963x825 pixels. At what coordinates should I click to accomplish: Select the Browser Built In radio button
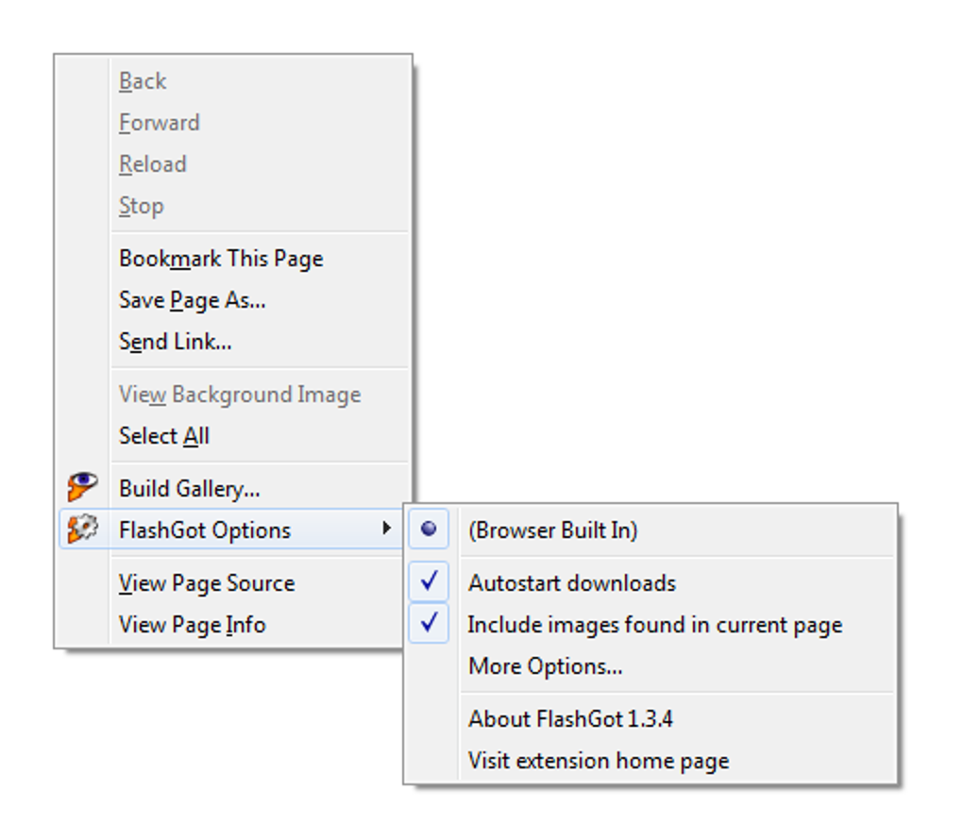429,529
